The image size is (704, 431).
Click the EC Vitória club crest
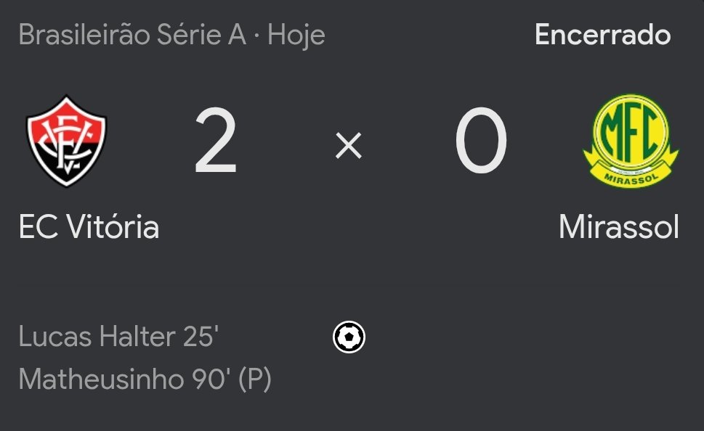(x=67, y=141)
